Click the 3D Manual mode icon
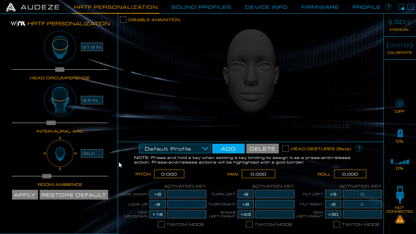 [x=400, y=22]
